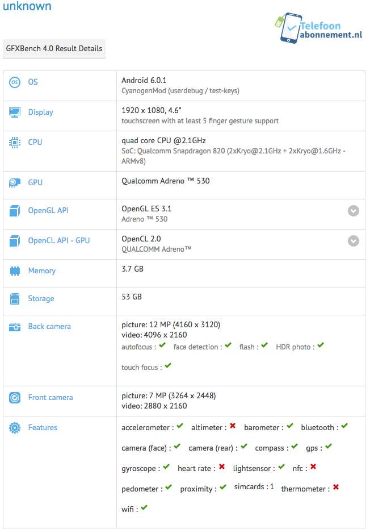Viewport: 370px width, 529px height.
Task: Click the Display monitor icon
Action: coord(15,113)
